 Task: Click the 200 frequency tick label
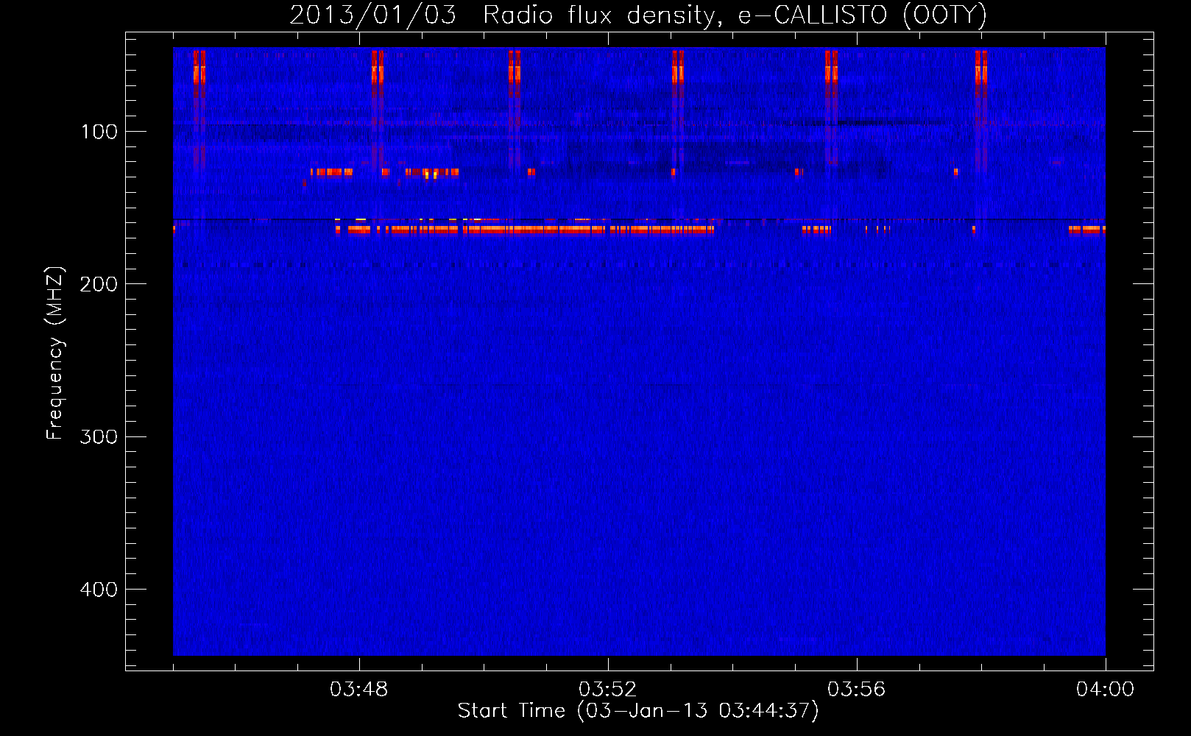[99, 284]
